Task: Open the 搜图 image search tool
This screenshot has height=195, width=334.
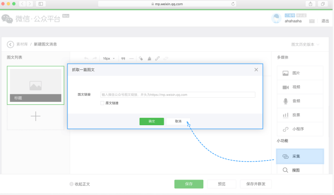Action: [296, 170]
